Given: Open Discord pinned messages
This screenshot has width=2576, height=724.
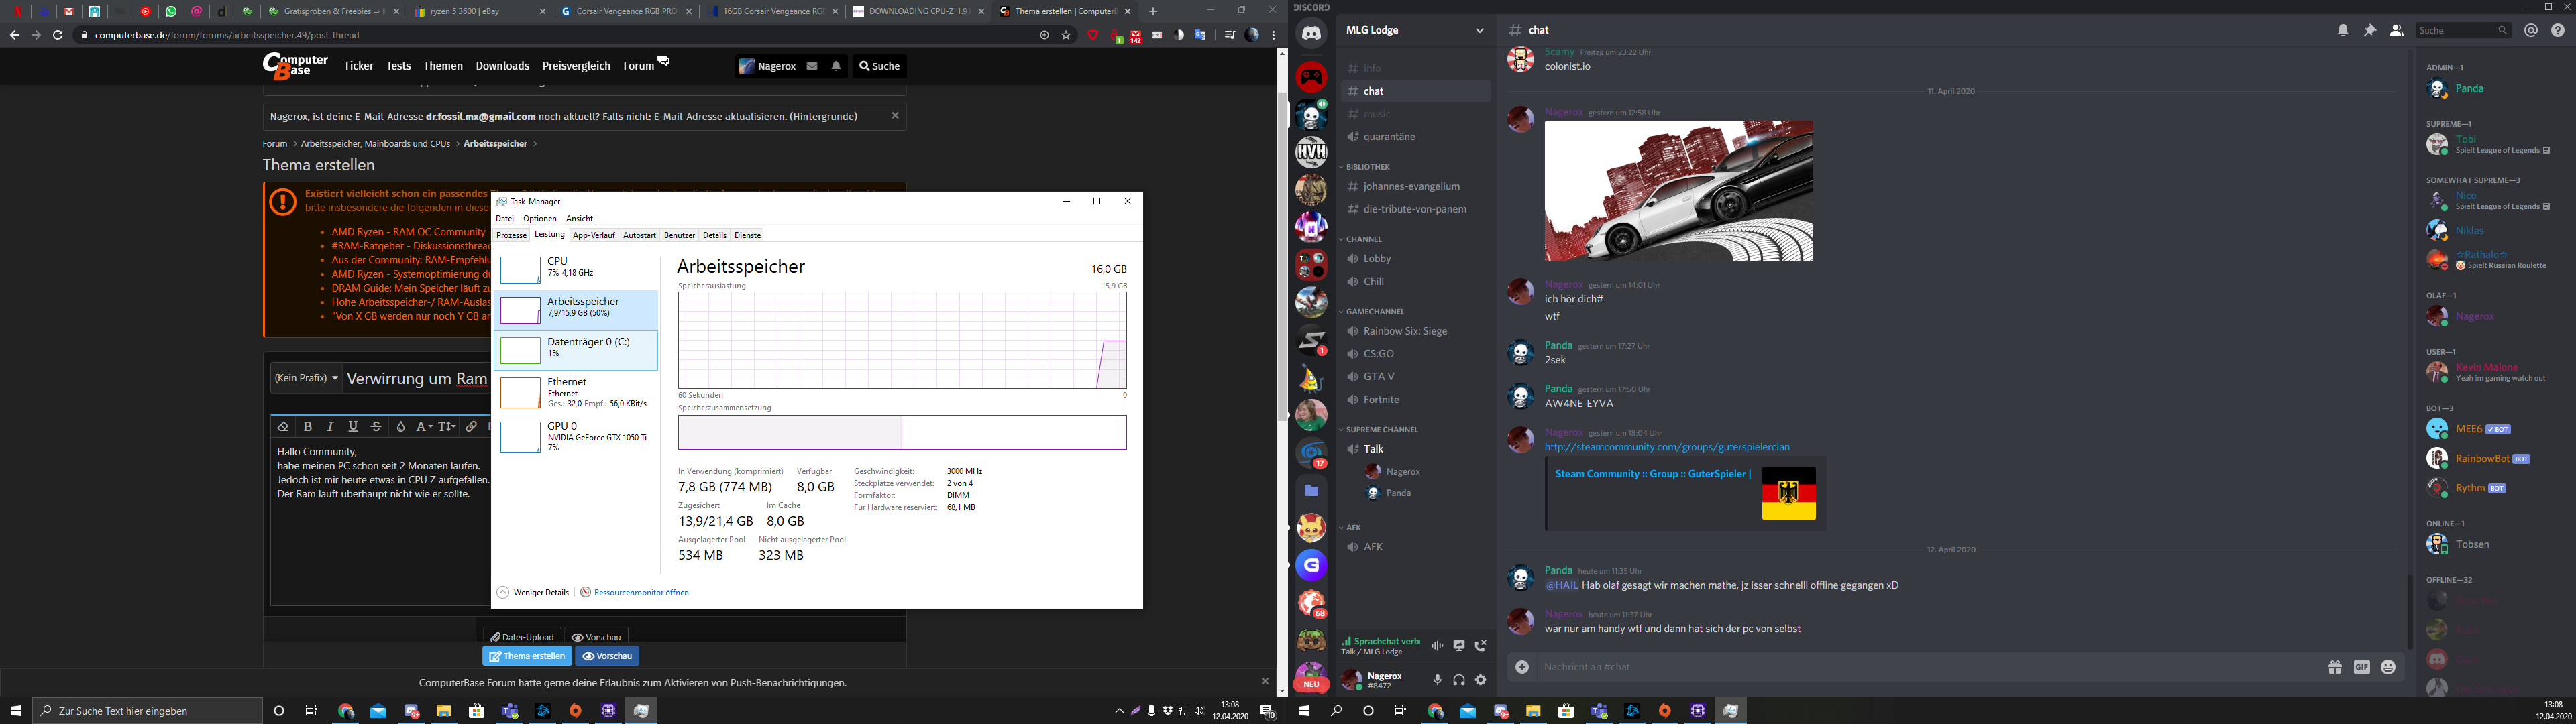Looking at the screenshot, I should pos(2369,30).
